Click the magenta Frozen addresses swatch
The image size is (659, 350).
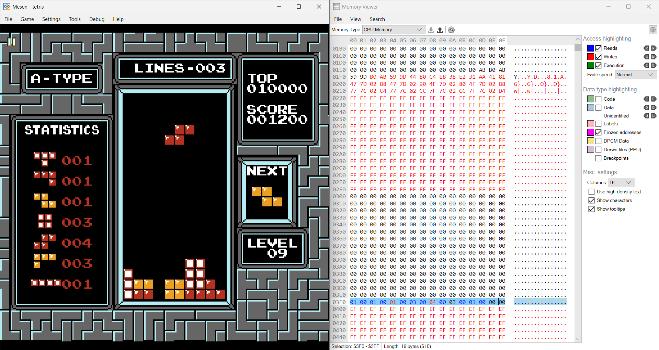(591, 132)
